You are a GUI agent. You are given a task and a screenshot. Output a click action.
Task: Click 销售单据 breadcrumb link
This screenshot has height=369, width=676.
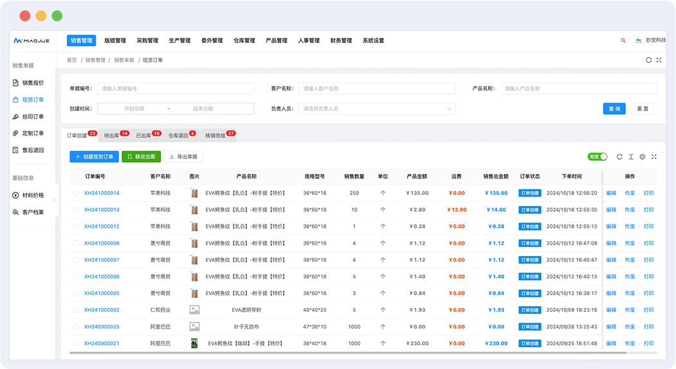coord(124,60)
